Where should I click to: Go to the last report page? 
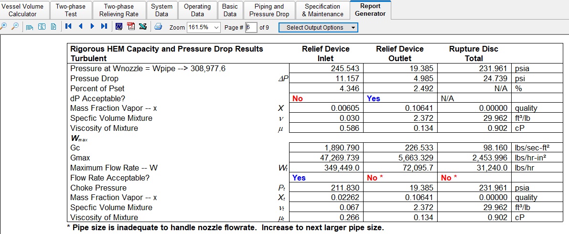click(104, 26)
